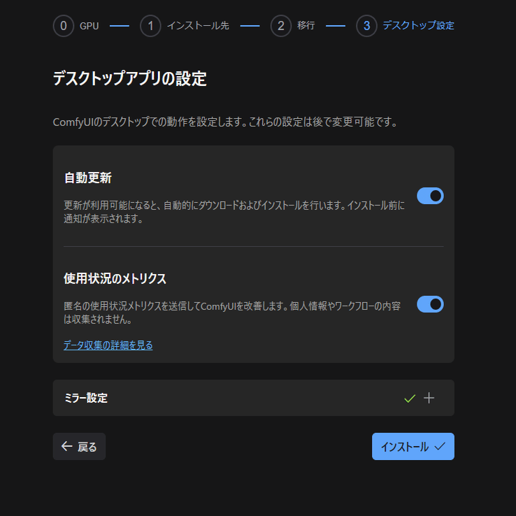
Task: Go to step 1 インストール先
Action: 185,26
